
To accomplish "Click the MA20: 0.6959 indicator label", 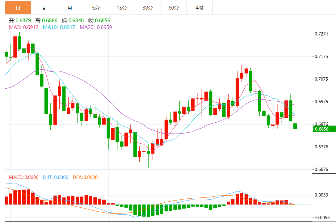I will click(x=96, y=27).
